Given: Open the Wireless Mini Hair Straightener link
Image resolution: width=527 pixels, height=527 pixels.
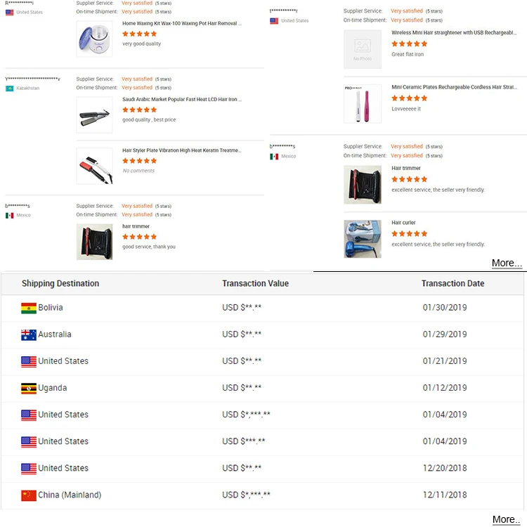Looking at the screenshot, I should 455,32.
